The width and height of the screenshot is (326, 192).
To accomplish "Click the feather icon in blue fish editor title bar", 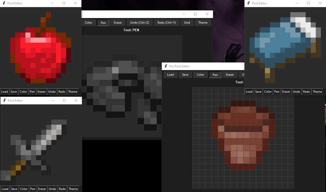I will 248,3.
